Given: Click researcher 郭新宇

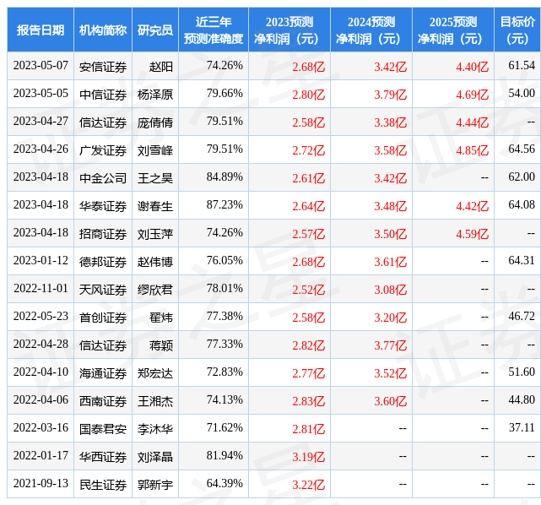Looking at the screenshot, I should [x=155, y=486].
